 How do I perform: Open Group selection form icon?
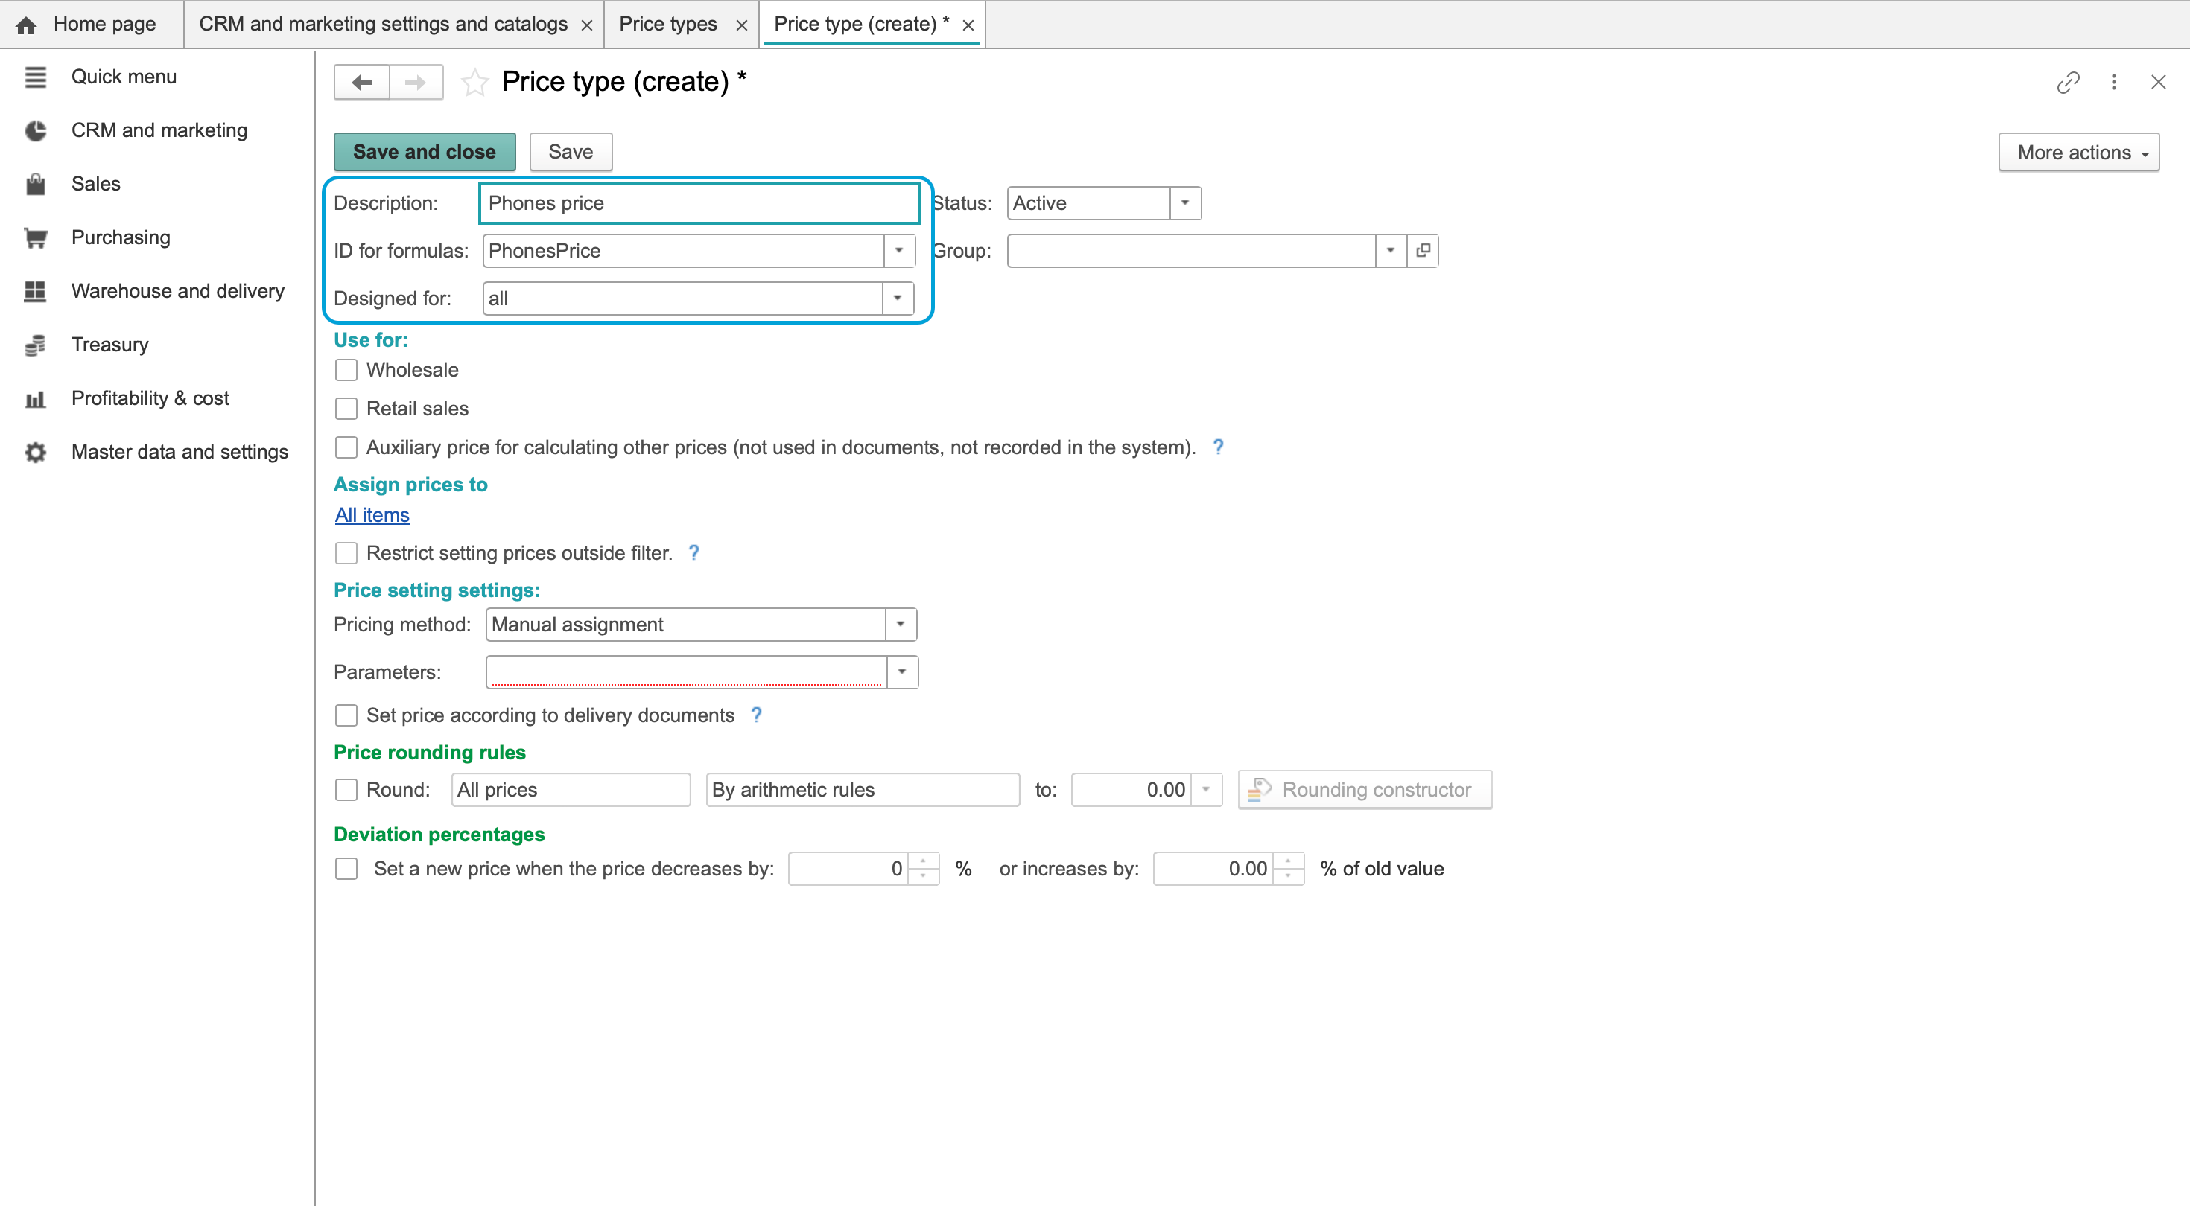coord(1422,251)
